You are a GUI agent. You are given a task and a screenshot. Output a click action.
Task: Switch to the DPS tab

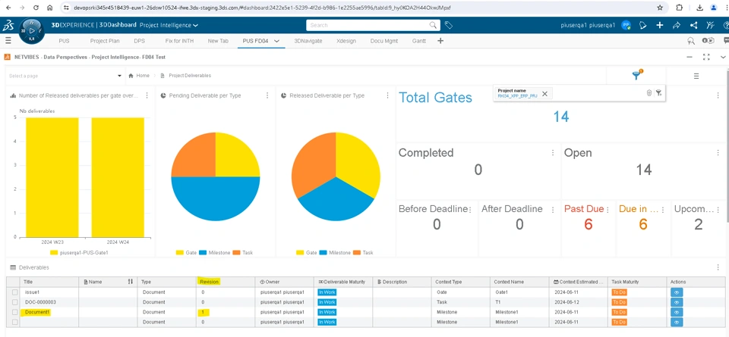[x=139, y=41]
